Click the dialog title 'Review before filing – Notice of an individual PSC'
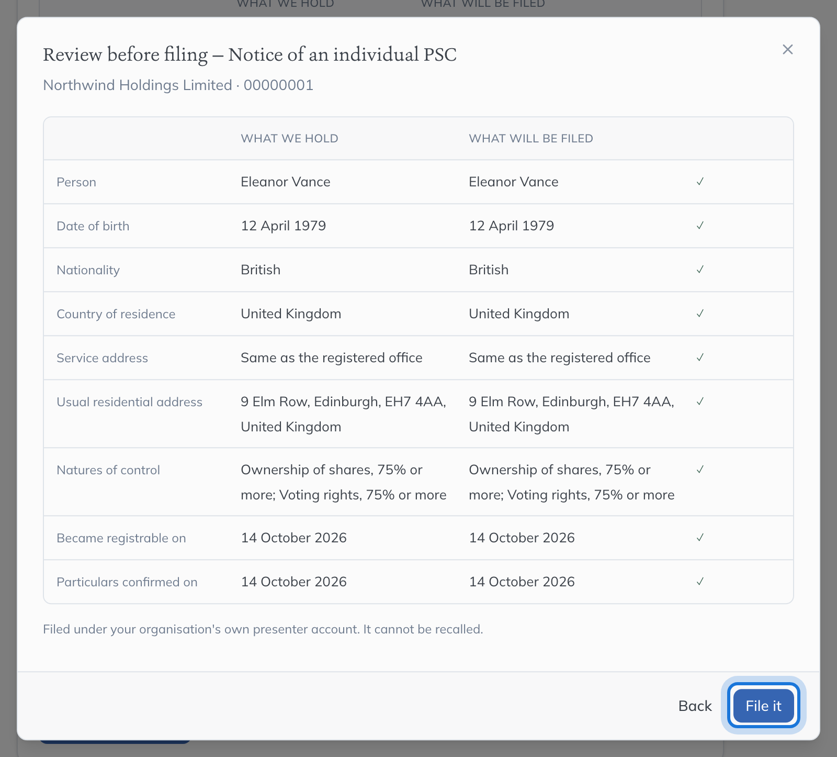Screen dimensions: 837x757 click(x=250, y=54)
